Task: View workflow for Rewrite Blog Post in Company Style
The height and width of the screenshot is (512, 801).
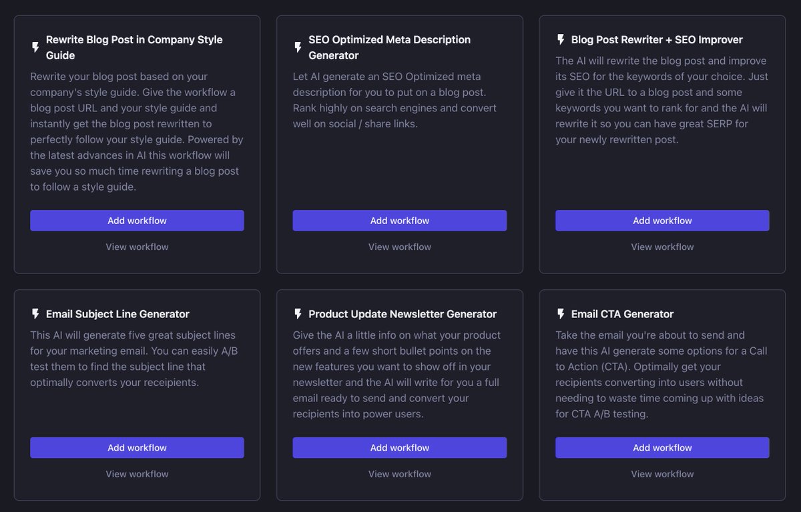Action: coord(137,247)
